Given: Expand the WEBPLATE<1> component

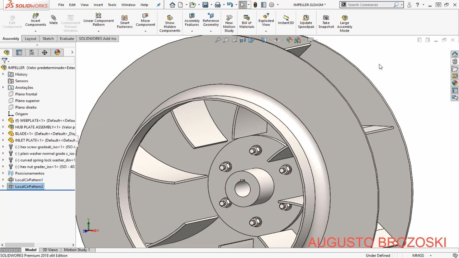Looking at the screenshot, I should pyautogui.click(x=3, y=120).
